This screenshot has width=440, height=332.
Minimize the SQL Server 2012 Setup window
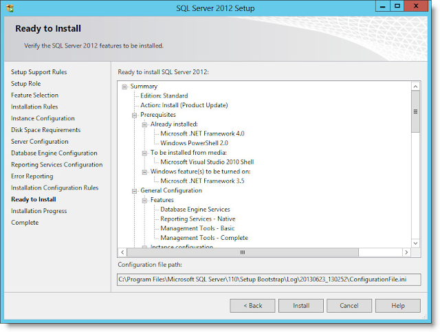pos(382,6)
